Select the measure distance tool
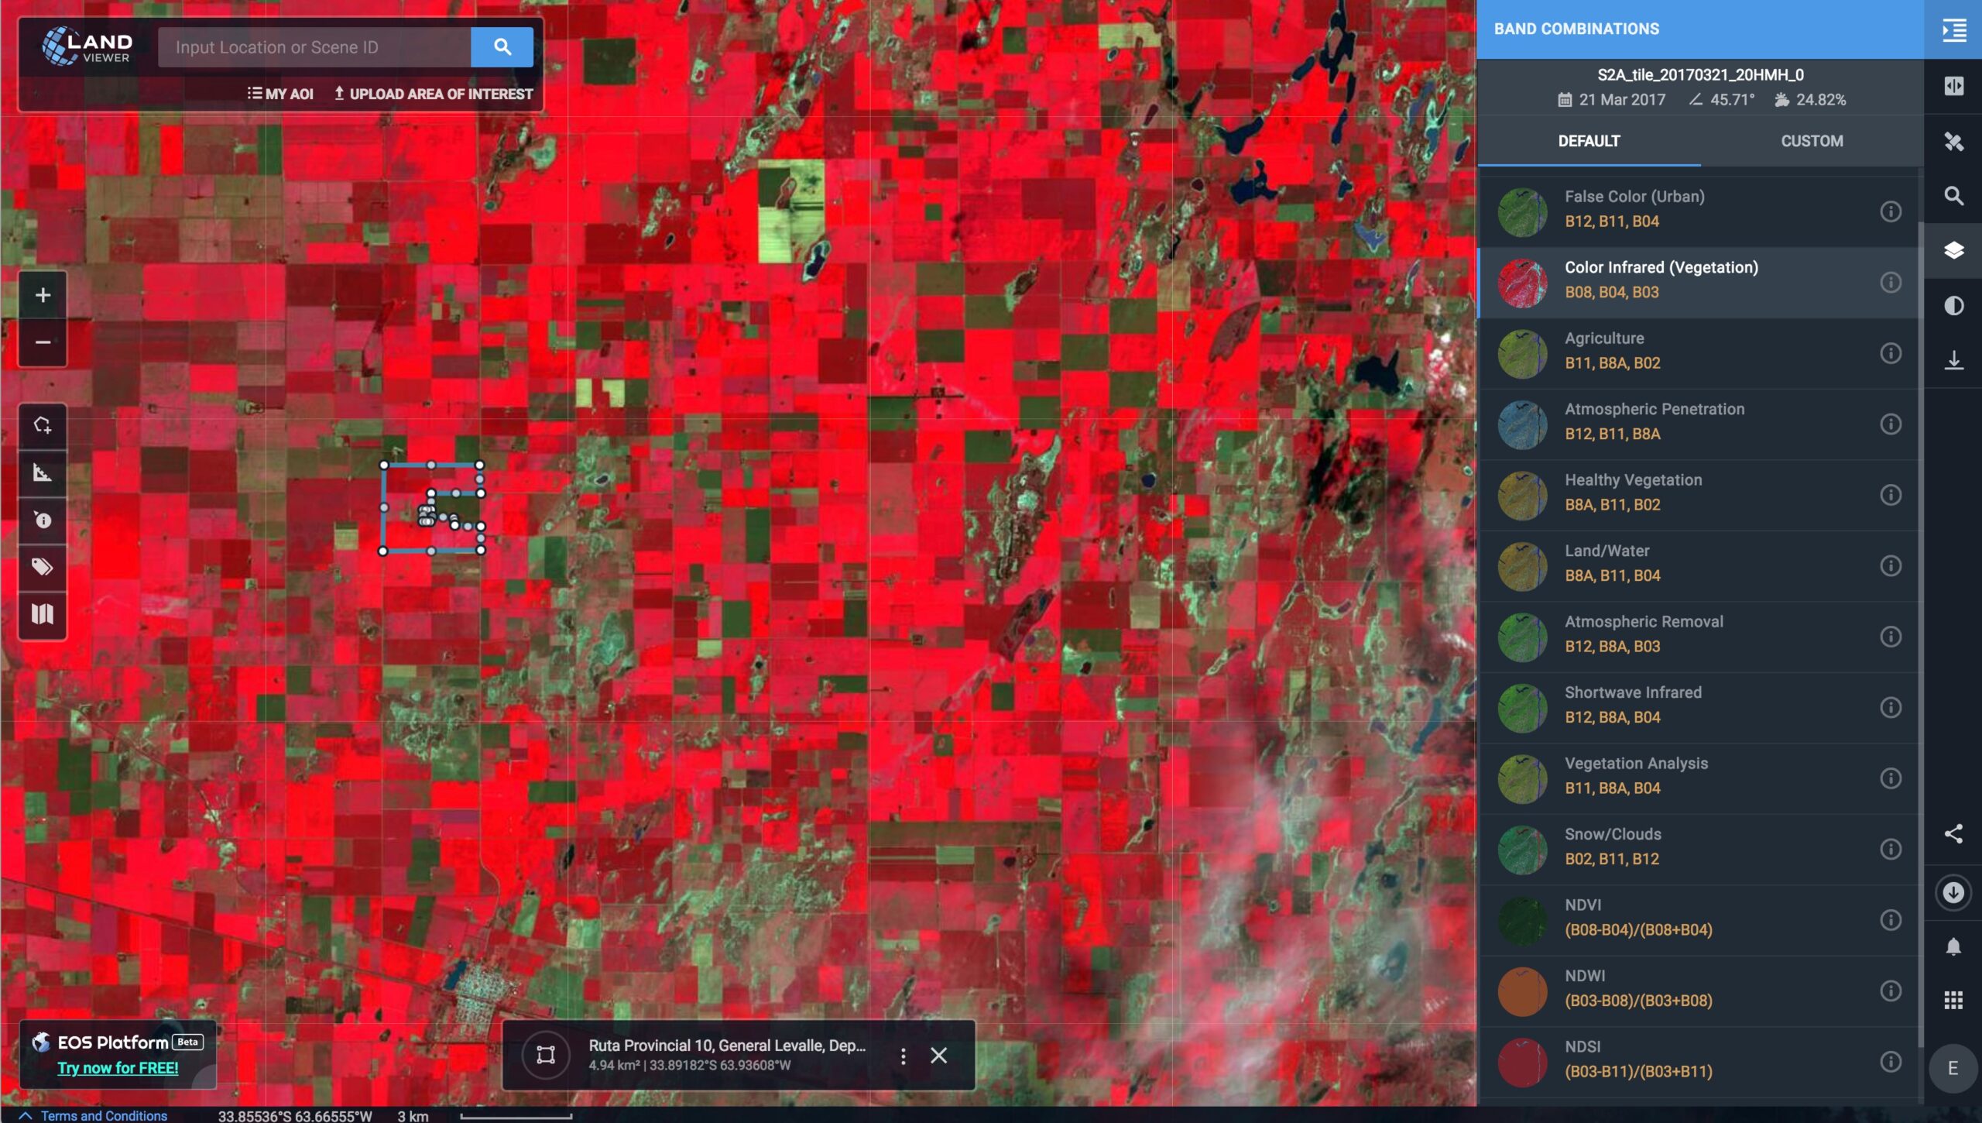1982x1123 pixels. [43, 472]
